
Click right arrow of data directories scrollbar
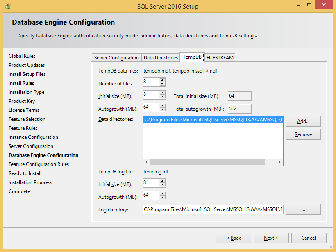[x=278, y=162]
